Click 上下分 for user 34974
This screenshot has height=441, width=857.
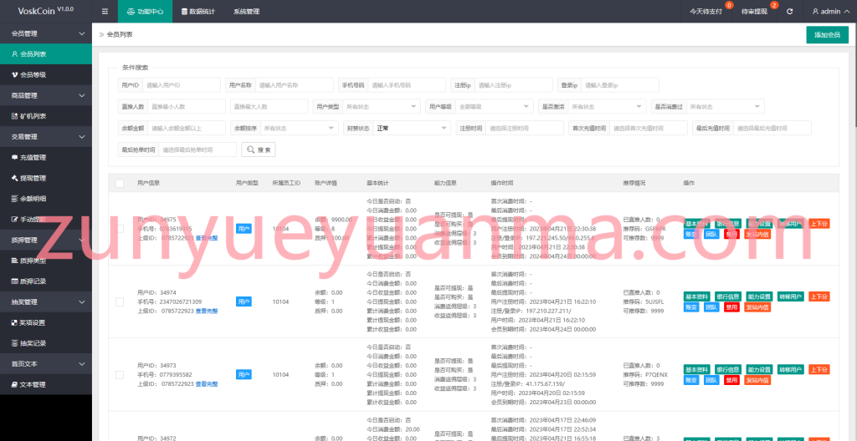819,297
